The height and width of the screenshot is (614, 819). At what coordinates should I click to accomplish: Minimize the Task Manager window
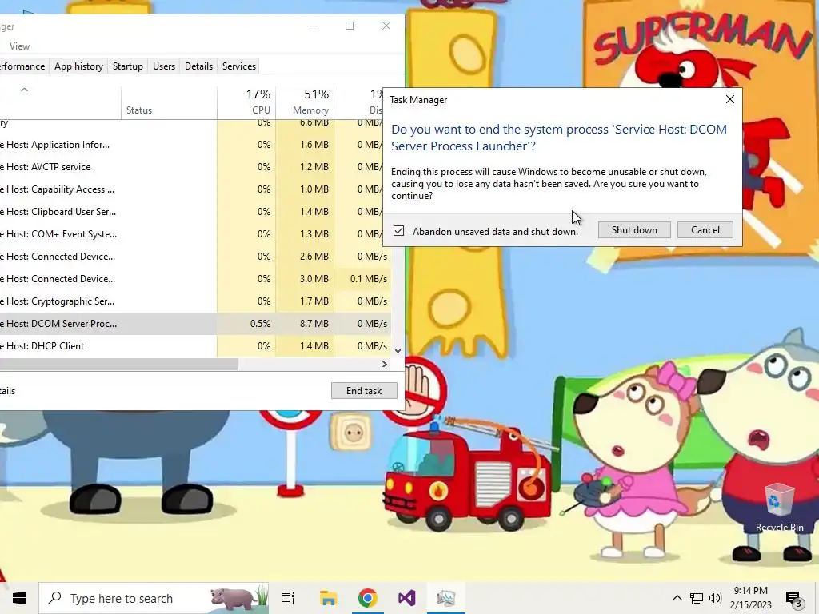[x=314, y=26]
